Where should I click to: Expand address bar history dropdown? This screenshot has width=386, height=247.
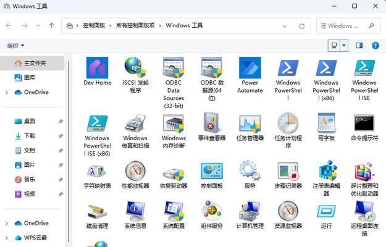tap(285, 26)
